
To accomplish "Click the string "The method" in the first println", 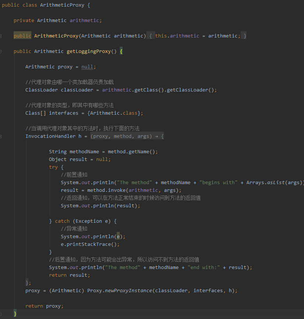I will [x=134, y=183].
